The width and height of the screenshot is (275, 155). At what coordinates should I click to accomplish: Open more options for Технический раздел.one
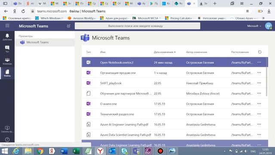click(259, 114)
